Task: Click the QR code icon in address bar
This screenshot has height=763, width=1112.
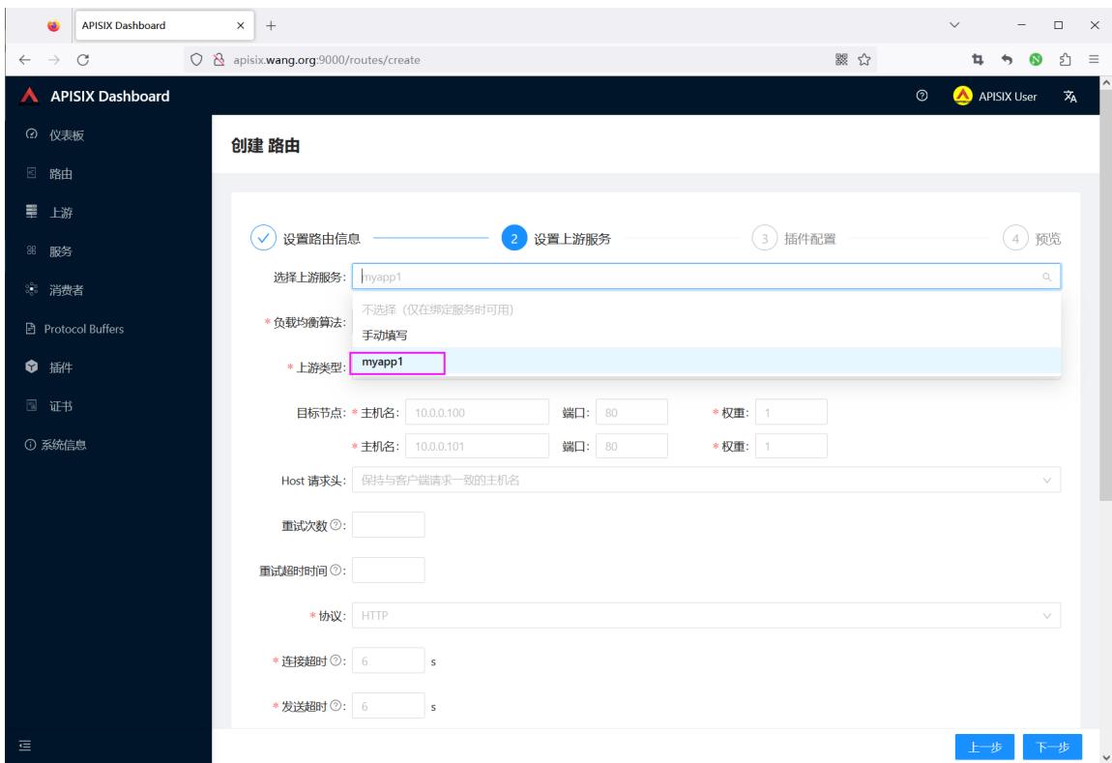Action: click(842, 60)
